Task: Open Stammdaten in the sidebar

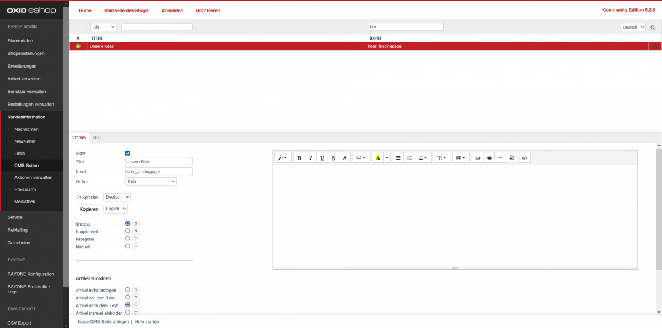Action: [x=20, y=41]
